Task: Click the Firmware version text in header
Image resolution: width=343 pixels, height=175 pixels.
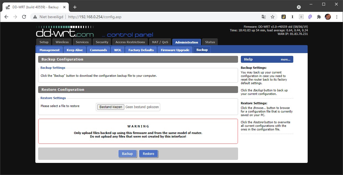Action: click(x=276, y=27)
